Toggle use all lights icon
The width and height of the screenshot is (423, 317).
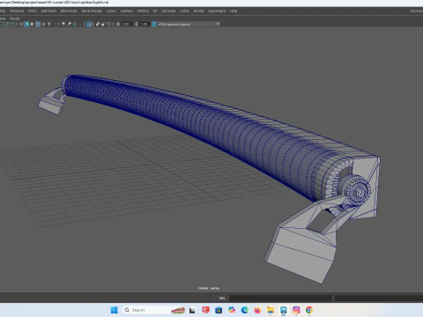coord(49,24)
